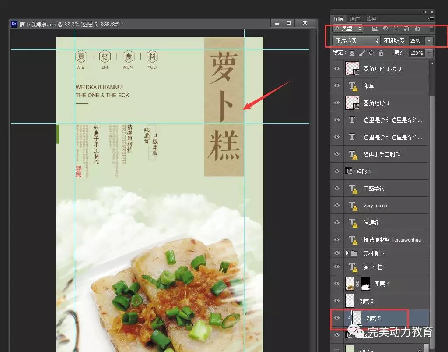Image resolution: width=448 pixels, height=352 pixels.
Task: Click the lock all padlock icon
Action: coord(381,53)
